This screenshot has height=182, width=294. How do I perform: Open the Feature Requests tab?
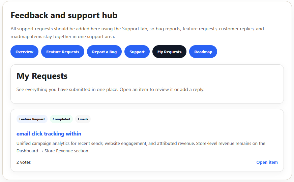pyautogui.click(x=63, y=52)
